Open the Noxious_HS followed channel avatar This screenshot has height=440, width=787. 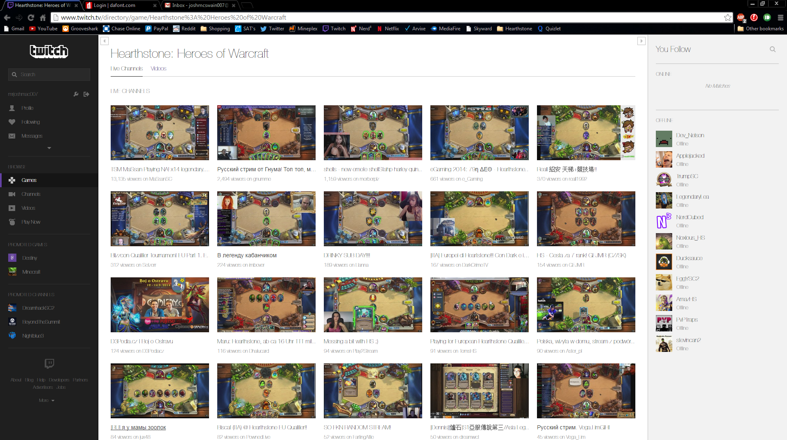(x=664, y=241)
